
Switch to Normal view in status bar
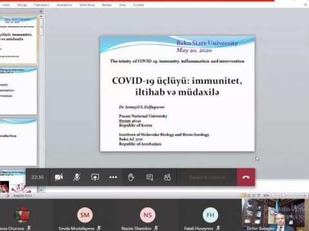click(x=243, y=195)
